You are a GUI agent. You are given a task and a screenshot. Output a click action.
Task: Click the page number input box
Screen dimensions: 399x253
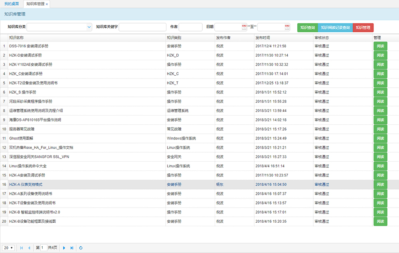pos(43,248)
